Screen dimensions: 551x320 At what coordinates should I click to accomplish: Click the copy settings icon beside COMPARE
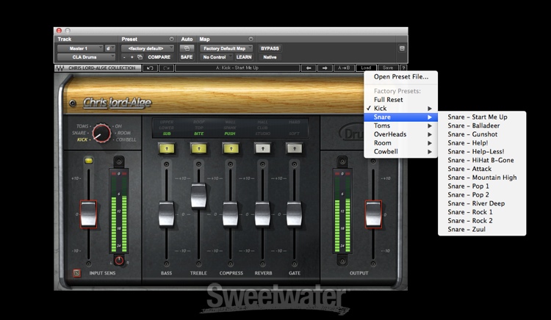[x=140, y=57]
